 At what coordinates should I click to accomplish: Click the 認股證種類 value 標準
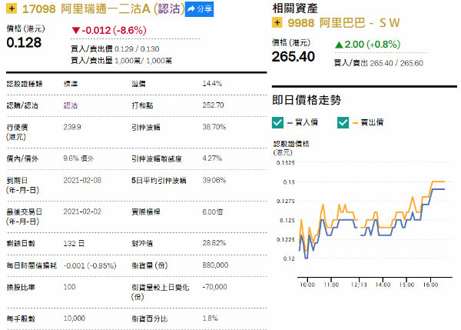71,84
